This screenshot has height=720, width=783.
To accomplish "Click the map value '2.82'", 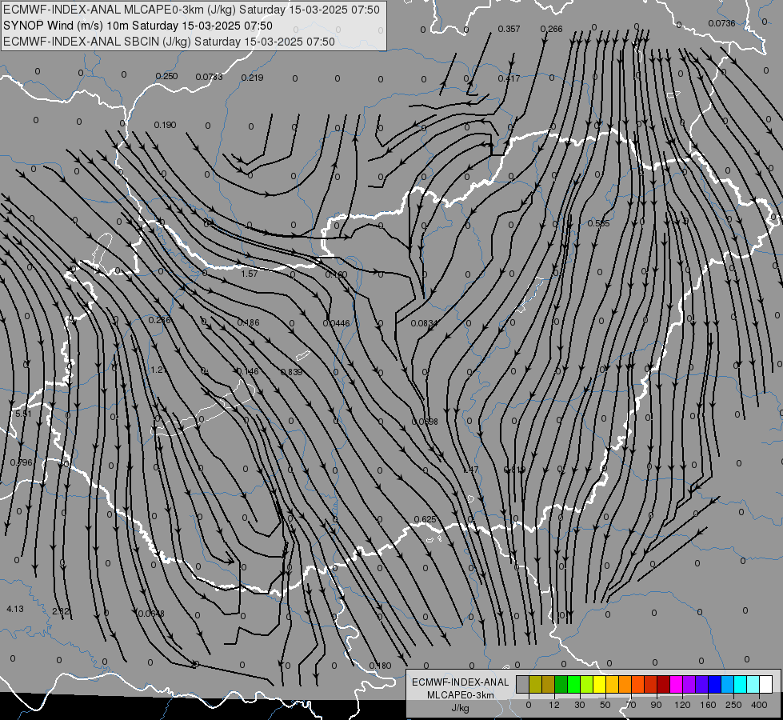I will [61, 611].
